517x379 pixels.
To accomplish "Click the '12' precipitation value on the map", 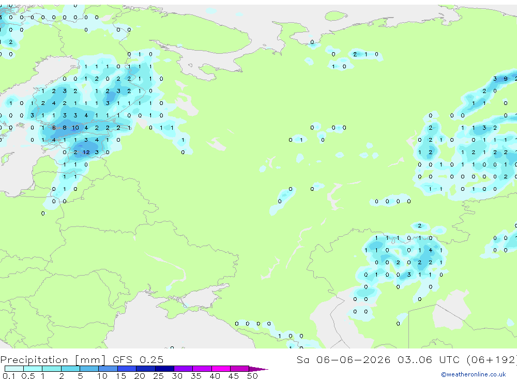I will 86,153.
